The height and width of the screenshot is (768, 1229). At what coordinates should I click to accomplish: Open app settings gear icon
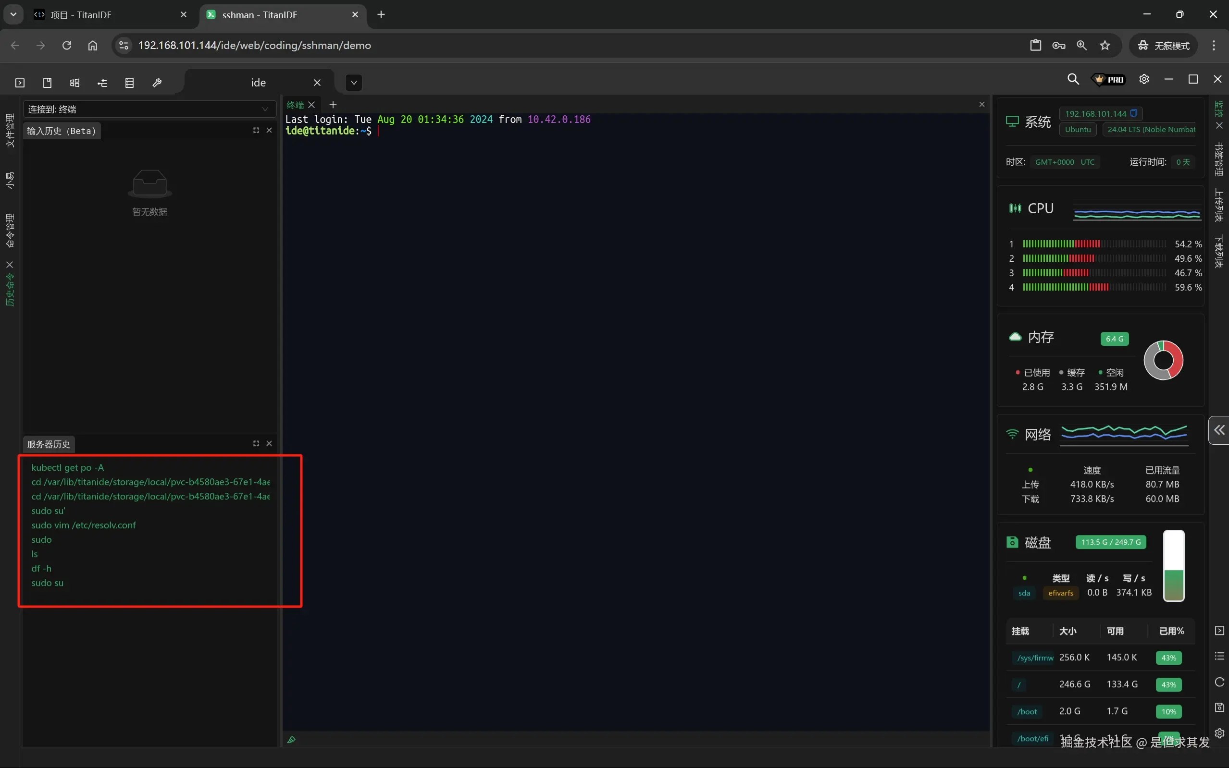(x=1143, y=79)
